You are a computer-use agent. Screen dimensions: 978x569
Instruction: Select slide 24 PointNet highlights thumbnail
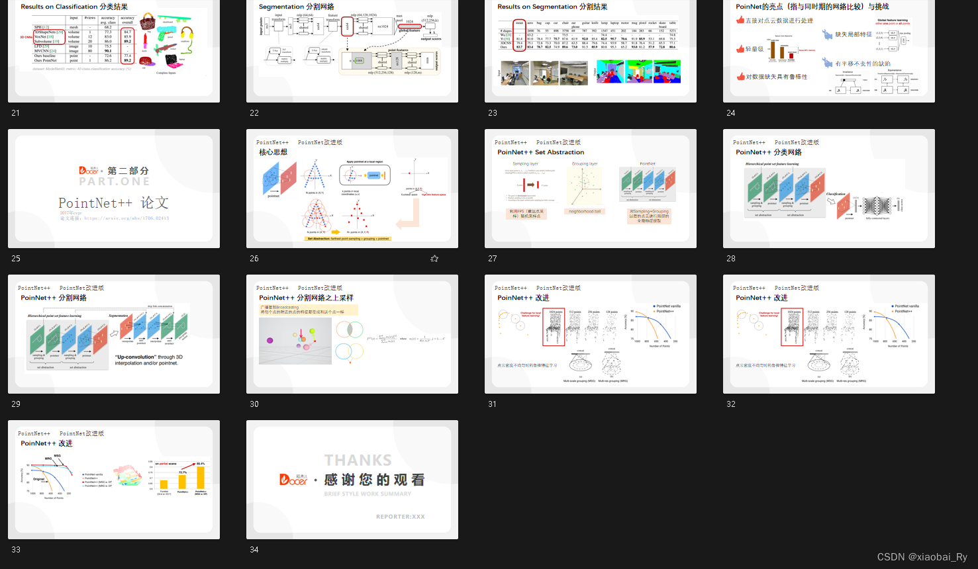tap(829, 51)
